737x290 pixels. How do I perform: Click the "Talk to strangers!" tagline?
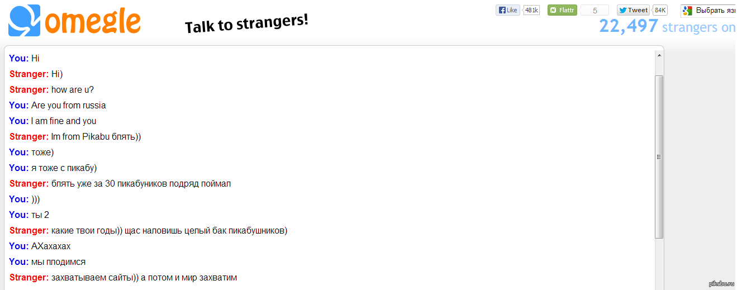click(x=246, y=24)
